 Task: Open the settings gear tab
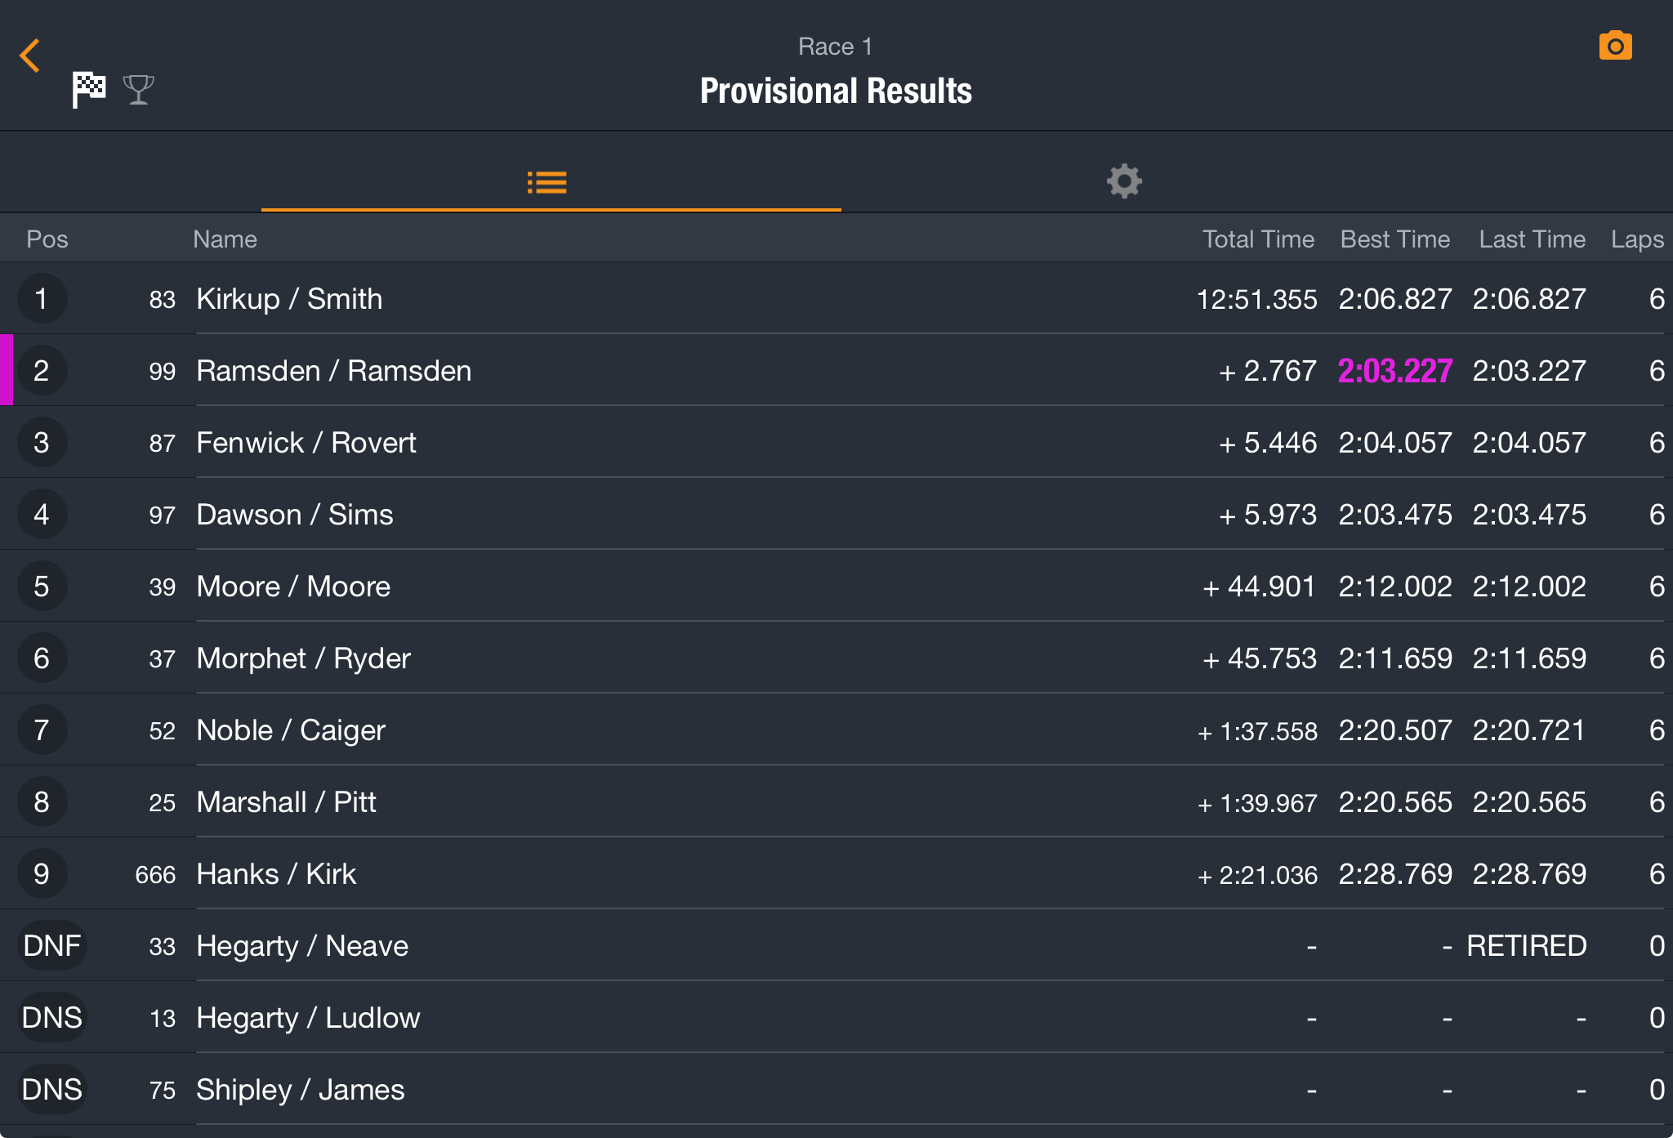(1124, 181)
